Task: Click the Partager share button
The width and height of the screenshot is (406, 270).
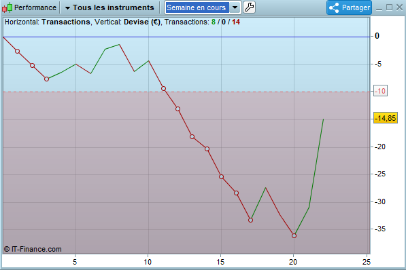Action: pos(349,7)
